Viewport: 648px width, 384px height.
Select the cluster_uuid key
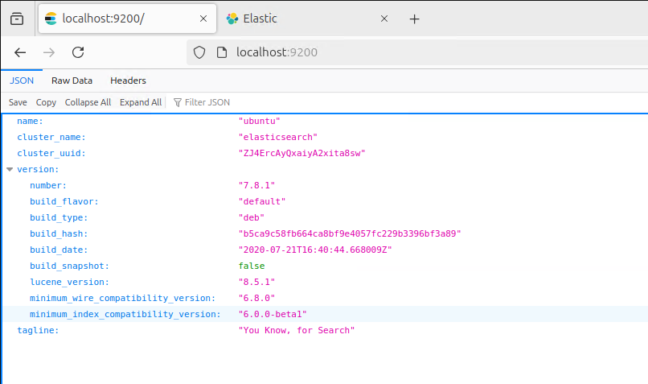point(51,154)
